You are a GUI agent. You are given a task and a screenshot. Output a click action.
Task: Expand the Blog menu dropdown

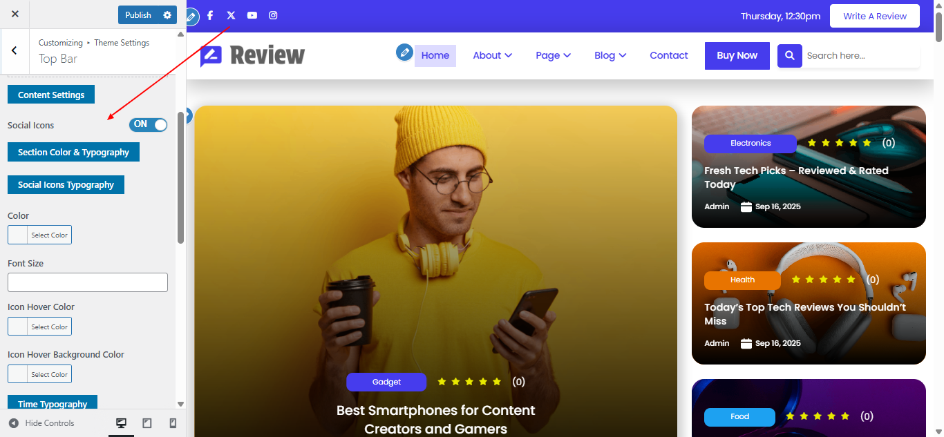click(610, 55)
